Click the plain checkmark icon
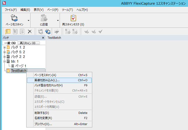 [x=100, y=31]
